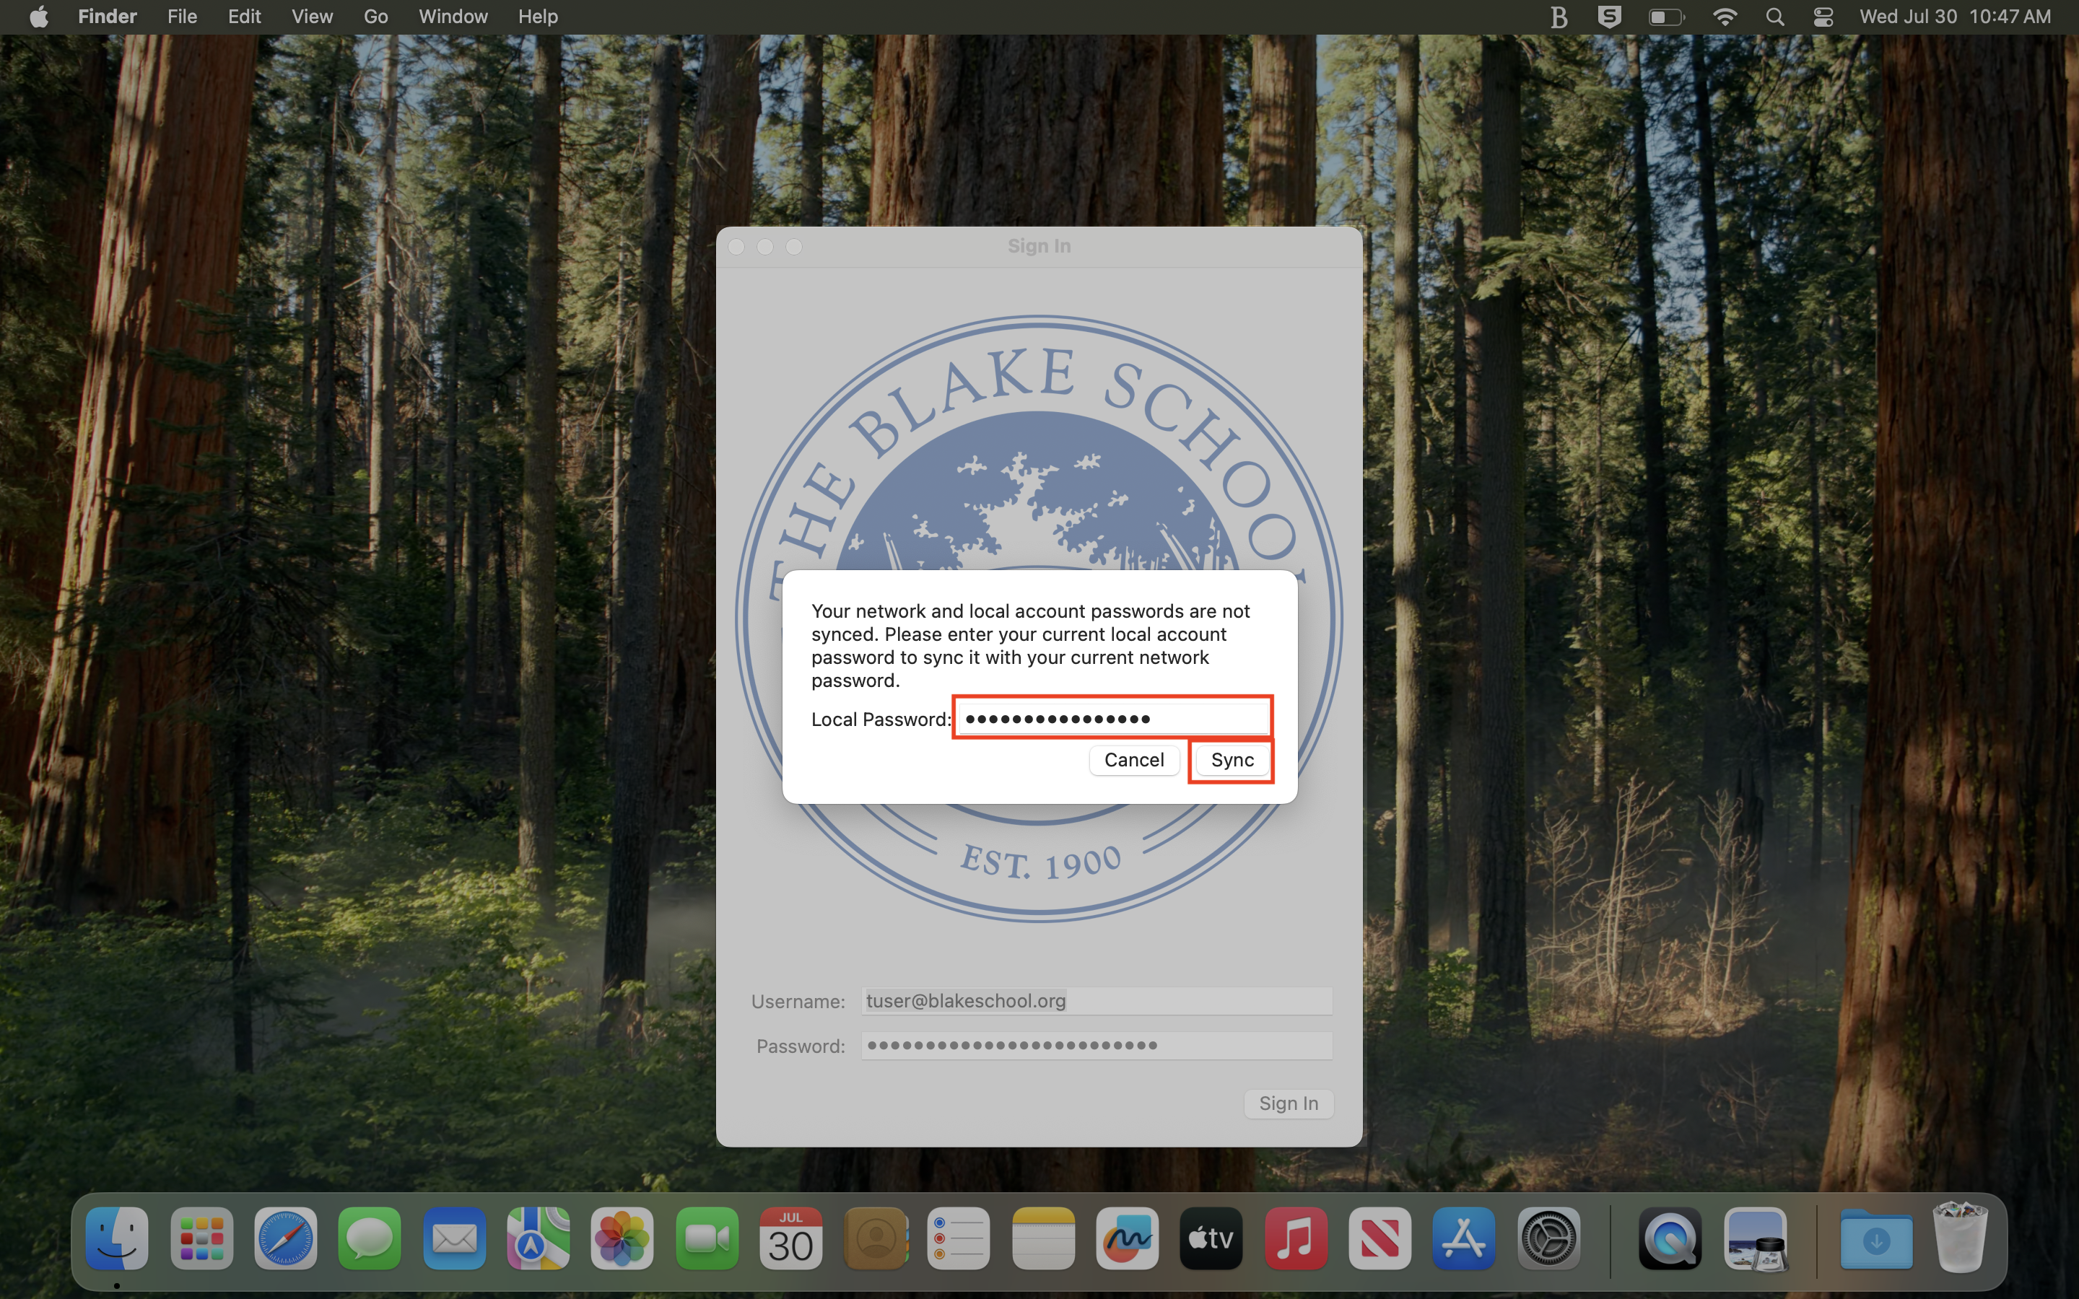This screenshot has height=1299, width=2079.
Task: Launch the App Store
Action: coord(1464,1238)
